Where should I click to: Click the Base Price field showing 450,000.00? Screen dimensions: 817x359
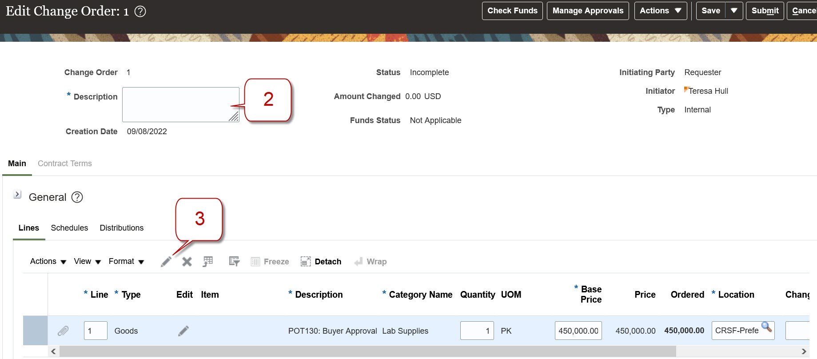pyautogui.click(x=578, y=331)
